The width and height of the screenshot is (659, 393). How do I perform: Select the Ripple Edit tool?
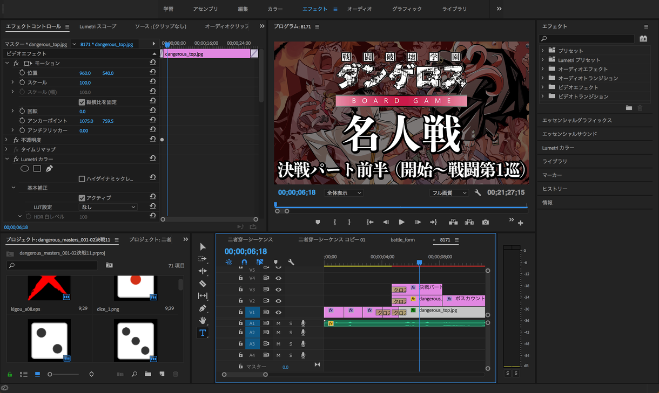click(x=203, y=271)
